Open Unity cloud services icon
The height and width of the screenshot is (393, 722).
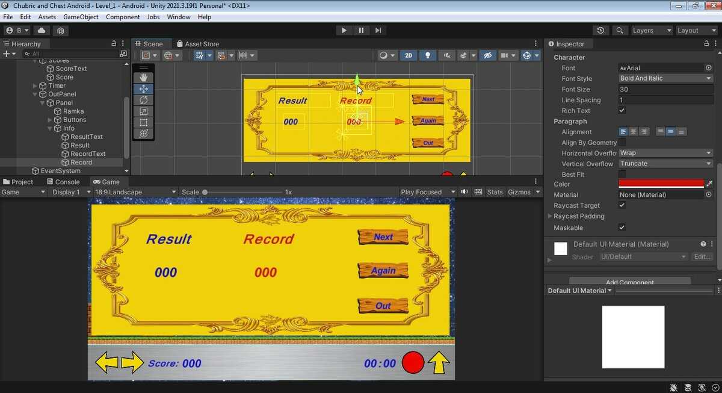click(42, 31)
